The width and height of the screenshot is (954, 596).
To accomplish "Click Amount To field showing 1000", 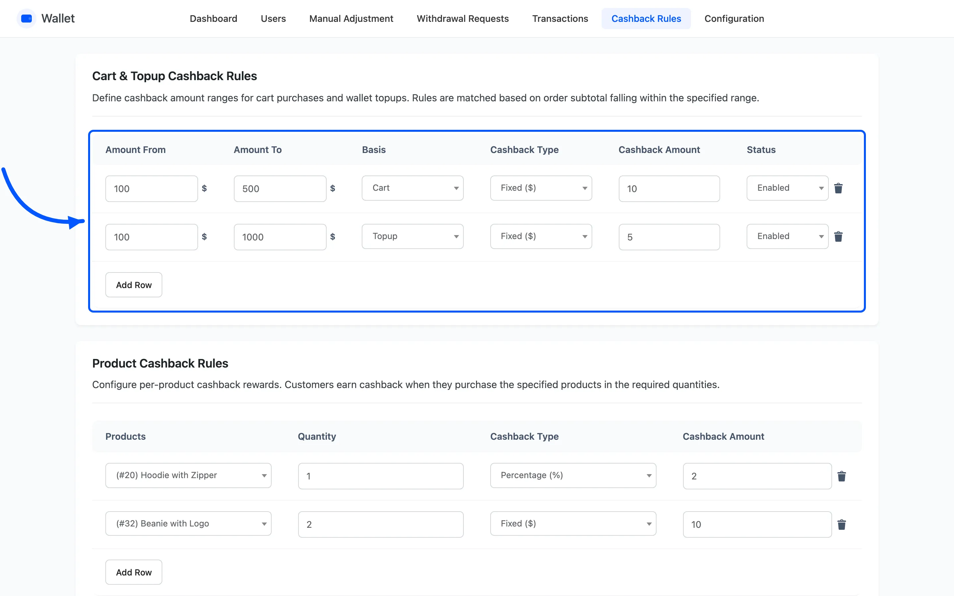I will (x=280, y=237).
